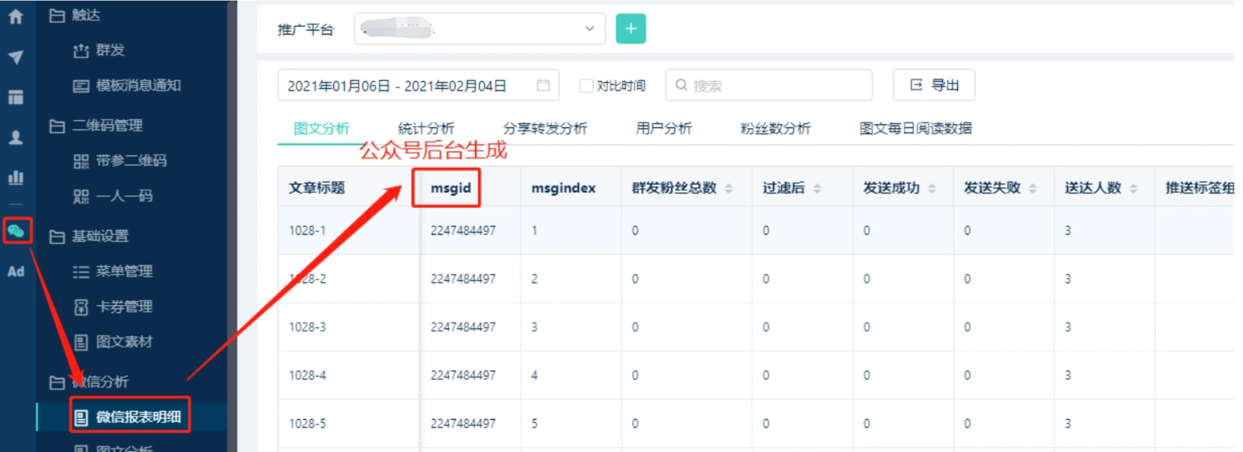Open 图文素材 menu item

113,342
